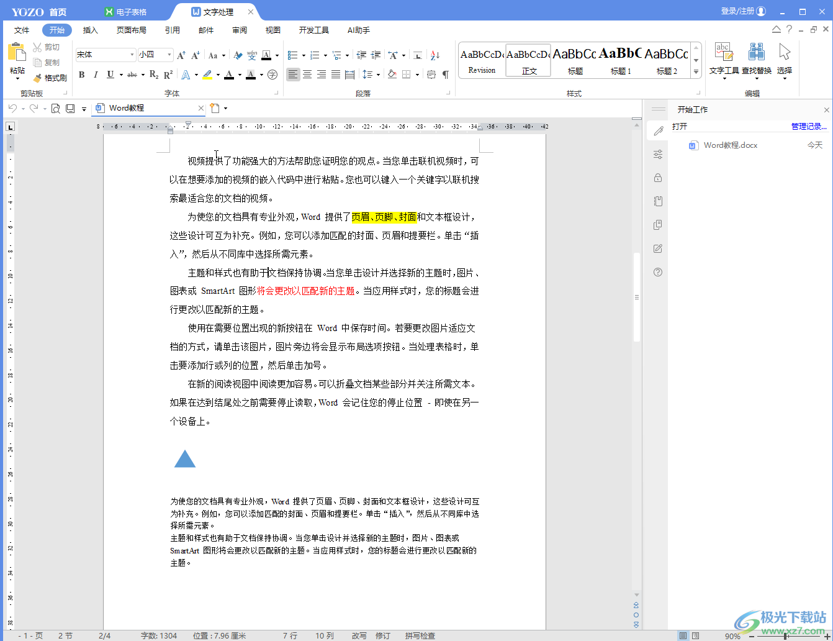
Task: Increase font size with the grow-font icon
Action: point(181,55)
